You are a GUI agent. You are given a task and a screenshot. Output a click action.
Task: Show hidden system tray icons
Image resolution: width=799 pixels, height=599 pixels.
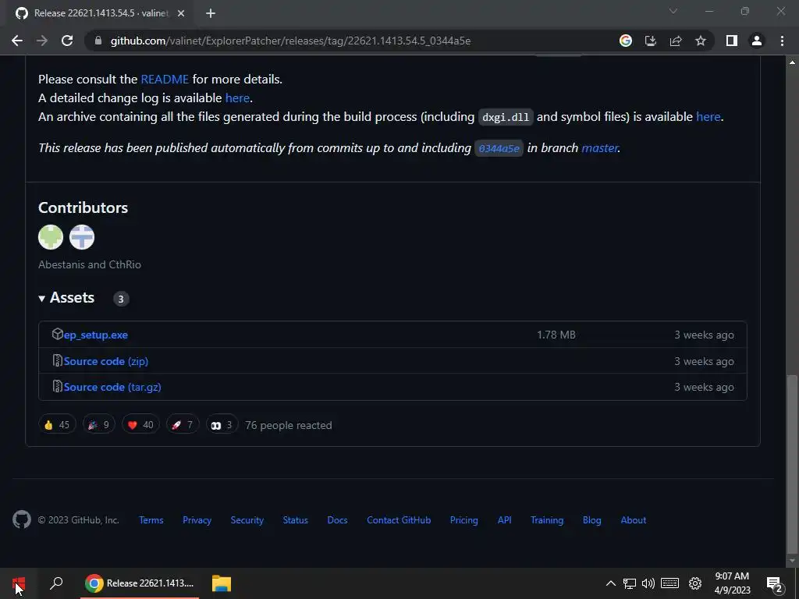[610, 583]
